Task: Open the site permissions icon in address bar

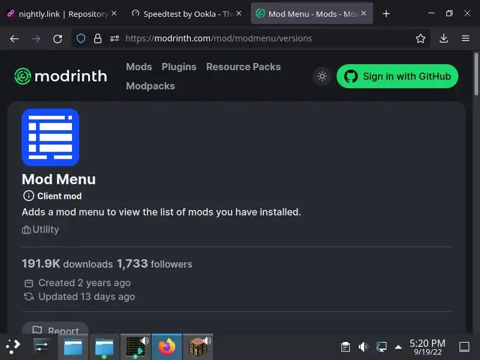Action: coord(115,38)
